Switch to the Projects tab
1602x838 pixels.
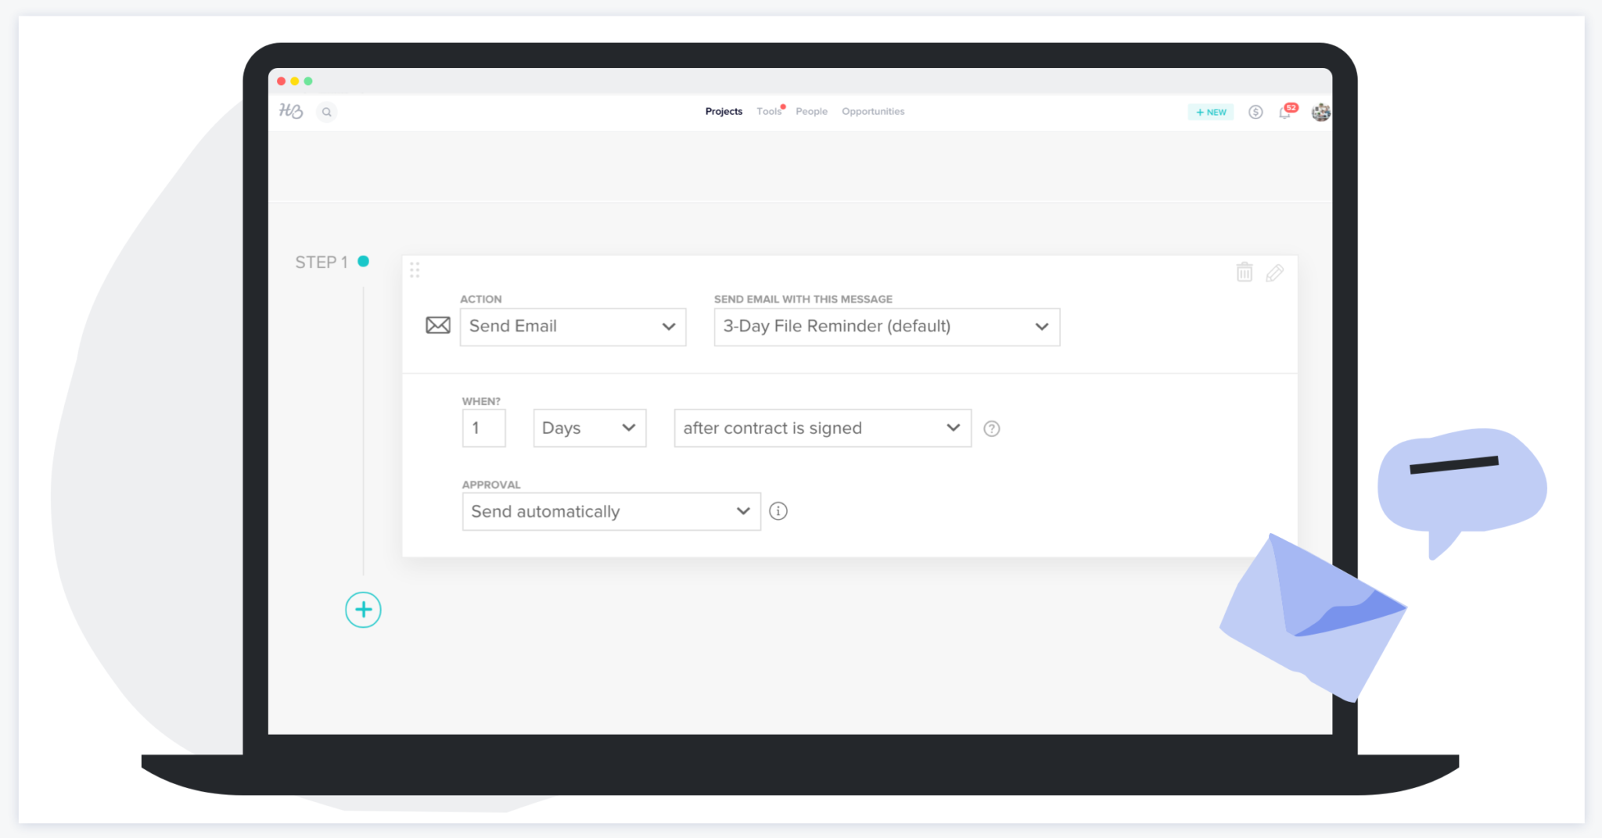coord(724,112)
